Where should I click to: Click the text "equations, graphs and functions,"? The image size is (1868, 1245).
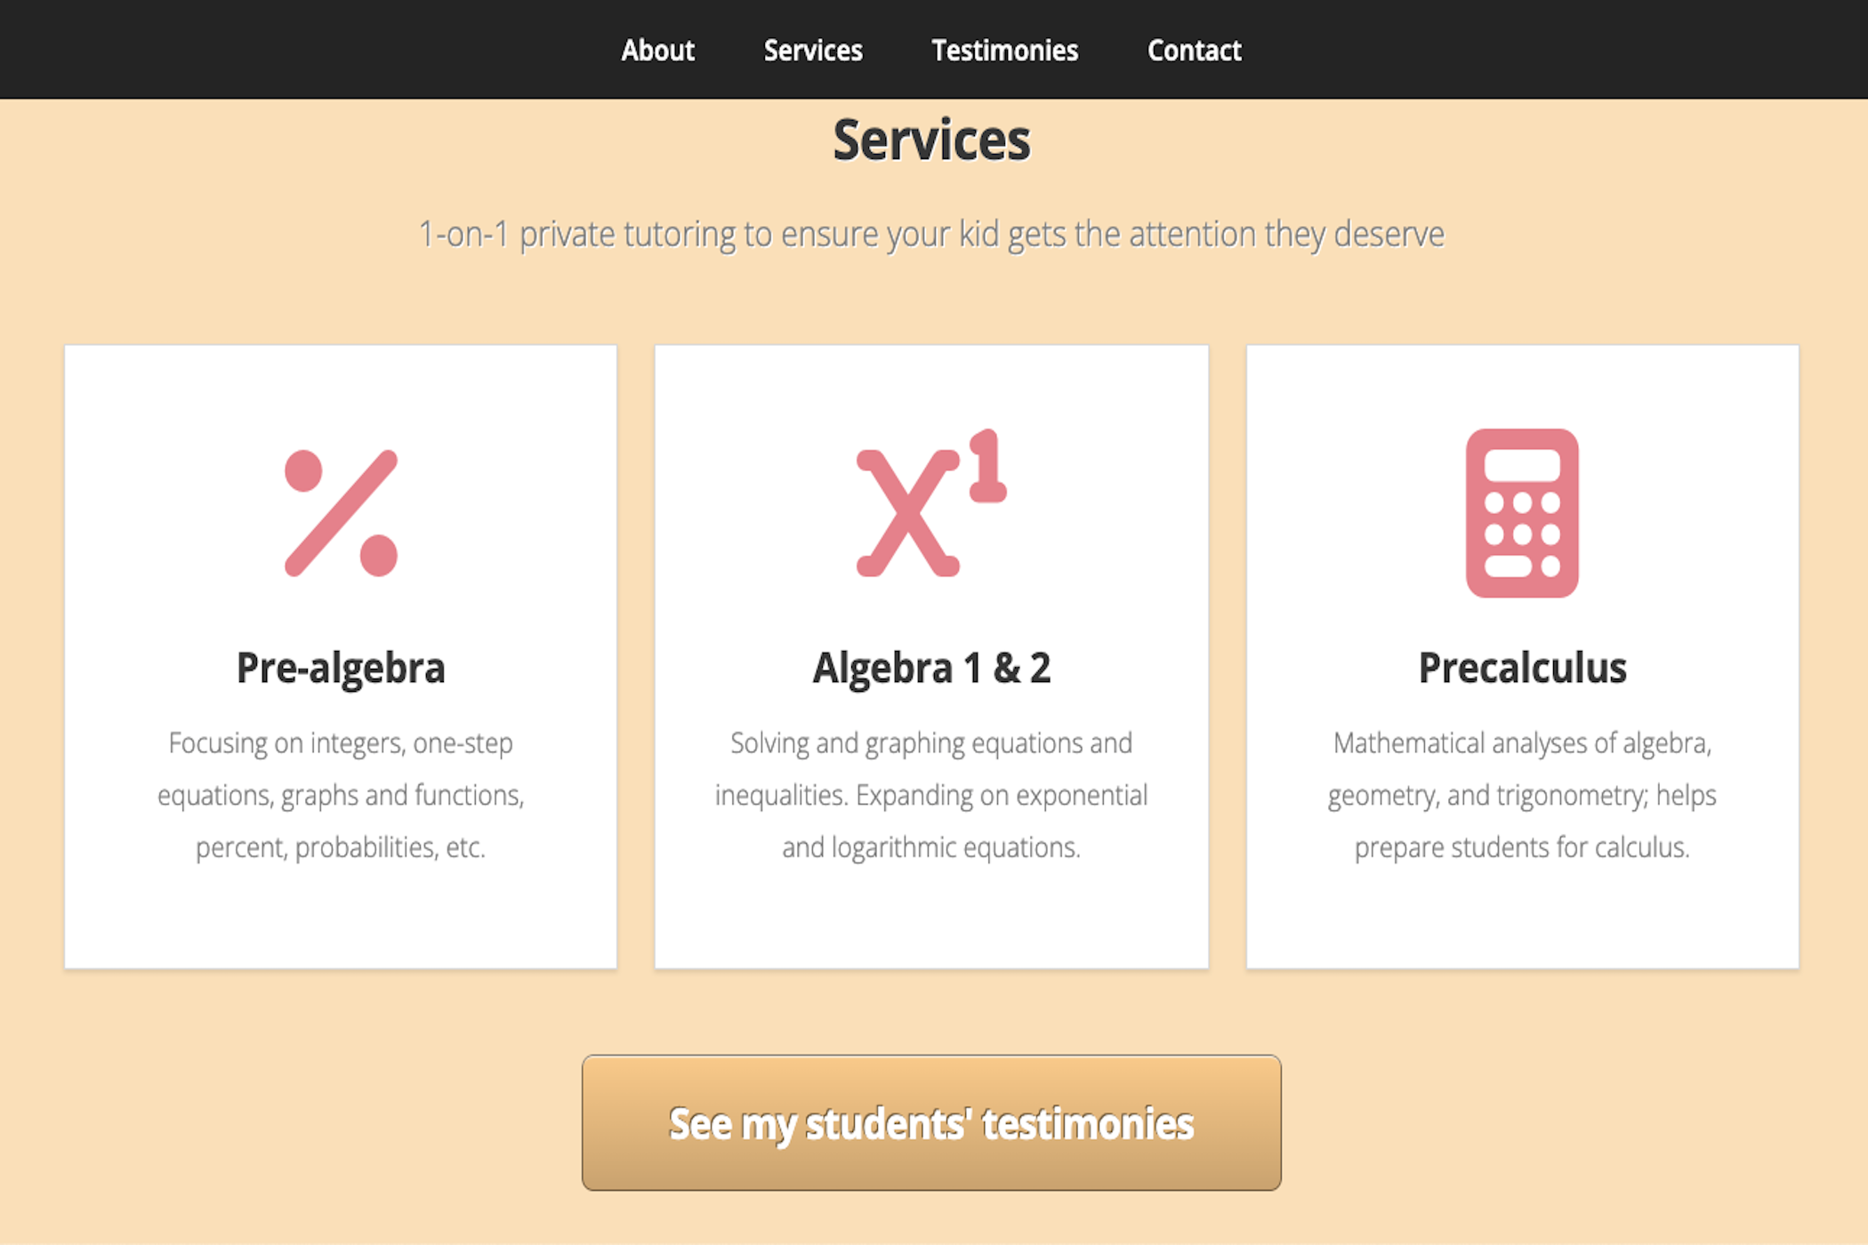[x=341, y=795]
